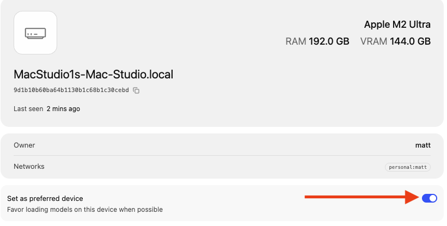
Task: Click the Last seen label
Action: [28, 109]
